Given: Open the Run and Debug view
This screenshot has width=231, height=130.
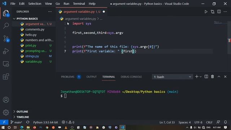Looking at the screenshot, I should [x=6, y=51].
